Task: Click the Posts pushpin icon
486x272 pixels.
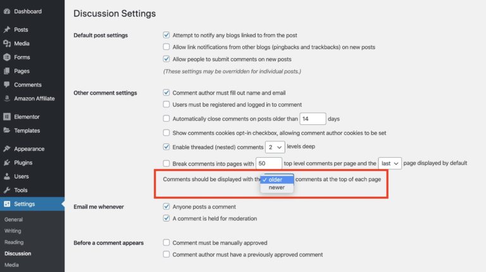Action: point(6,30)
